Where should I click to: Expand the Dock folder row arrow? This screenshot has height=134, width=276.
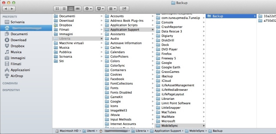click(204, 45)
